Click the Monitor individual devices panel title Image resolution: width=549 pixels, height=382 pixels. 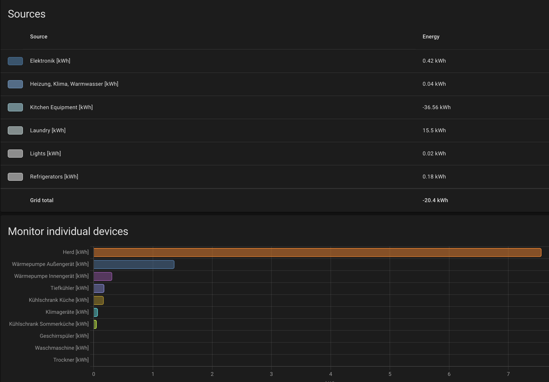(68, 231)
